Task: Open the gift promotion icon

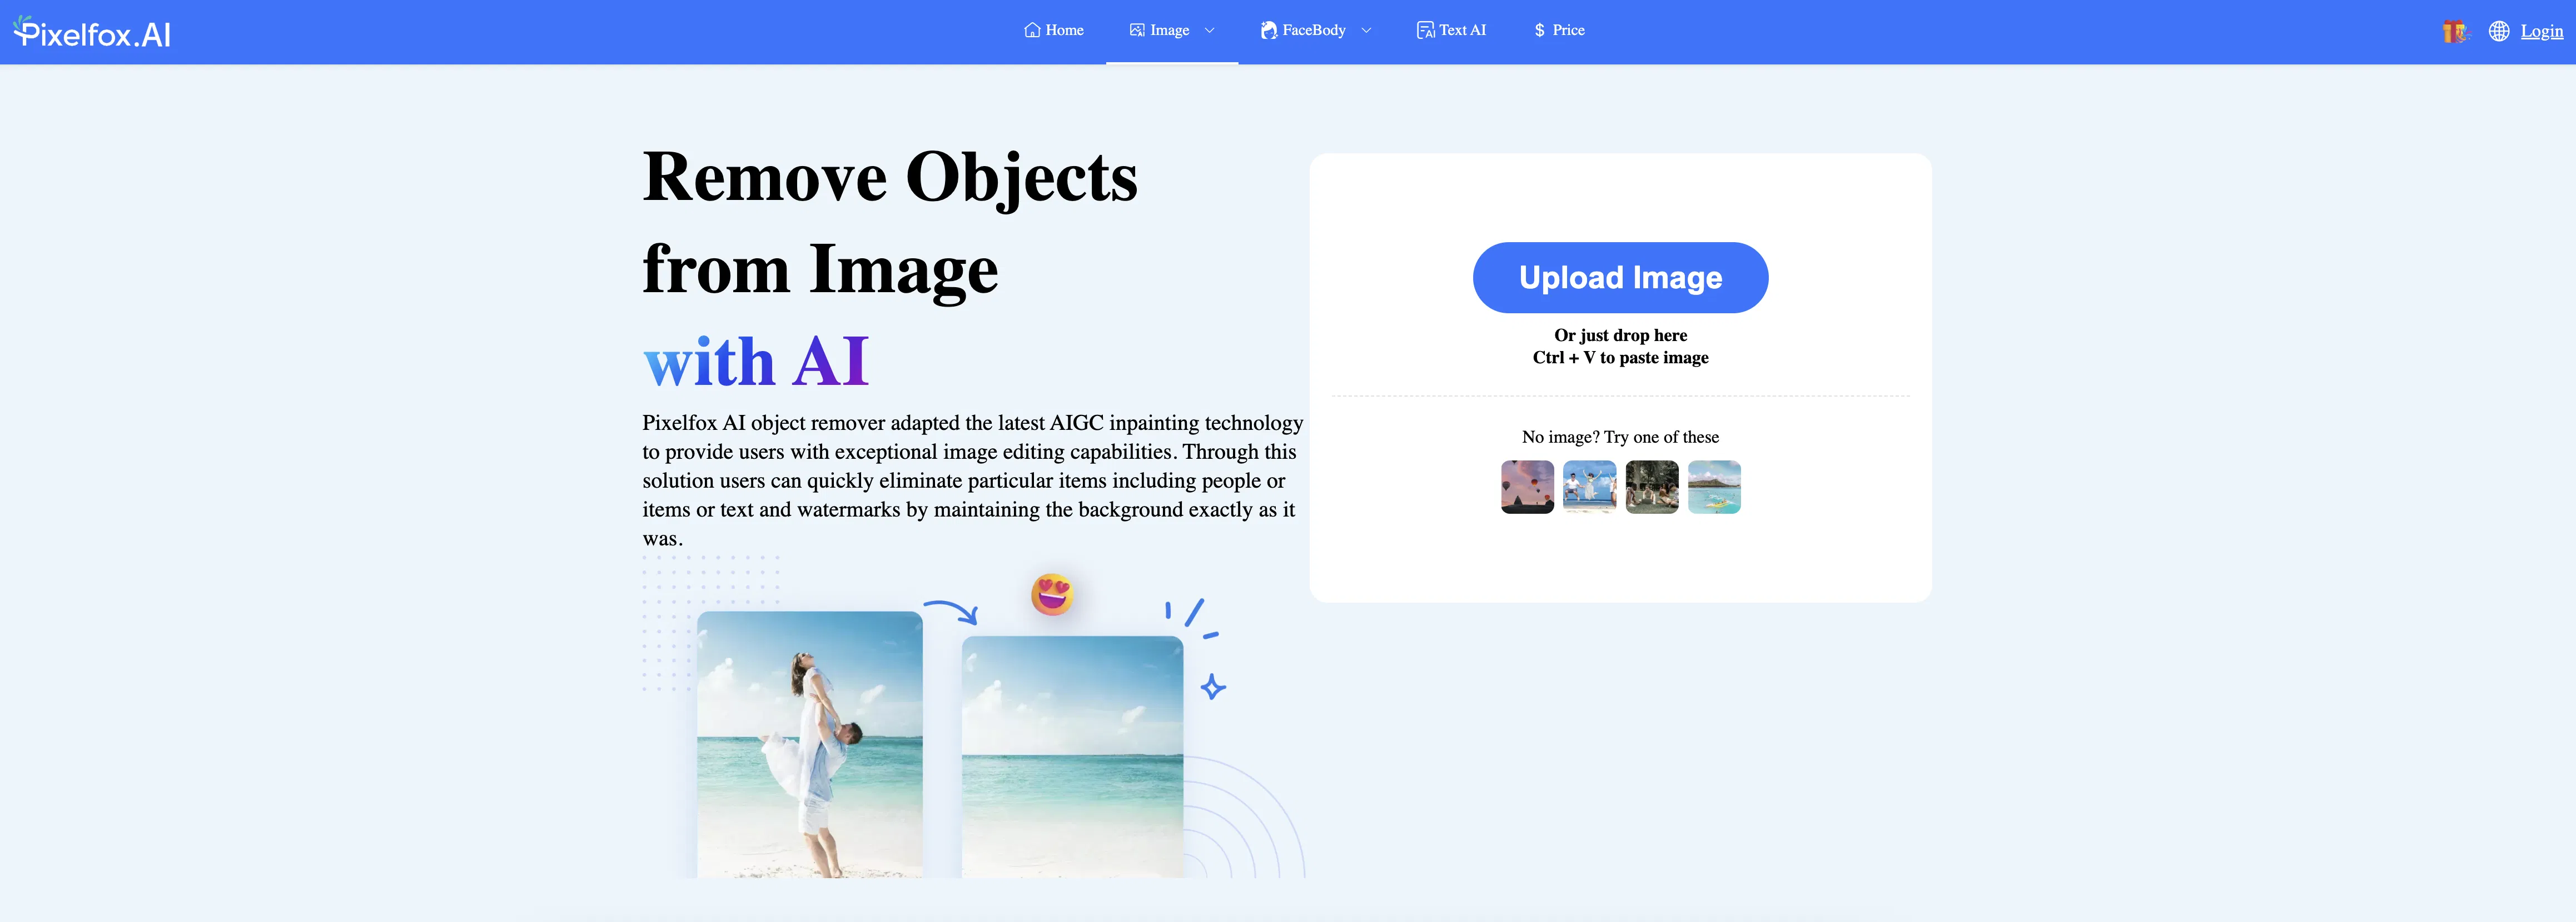Action: (x=2454, y=31)
